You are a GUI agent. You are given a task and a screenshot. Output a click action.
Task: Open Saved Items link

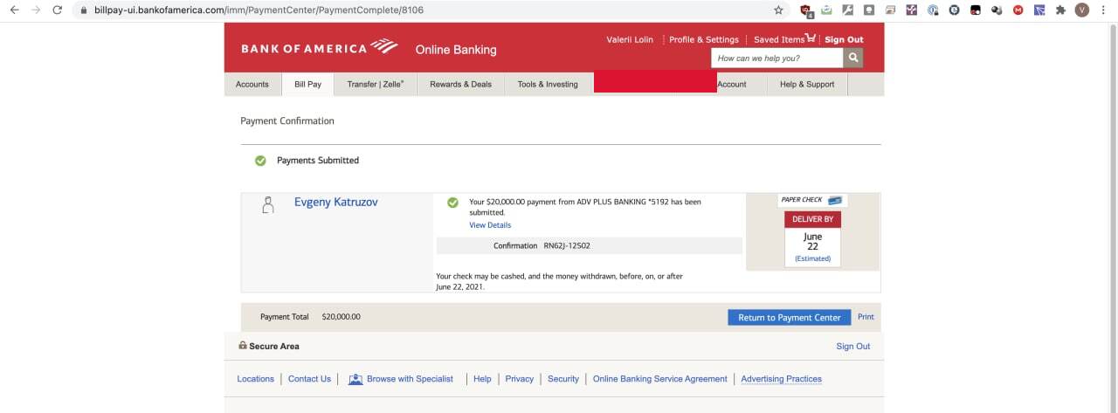click(779, 39)
